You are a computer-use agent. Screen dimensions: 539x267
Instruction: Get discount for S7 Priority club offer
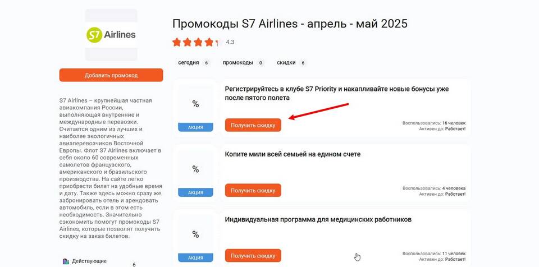253,125
